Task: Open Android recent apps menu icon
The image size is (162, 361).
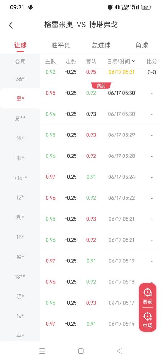Action: click(42, 351)
